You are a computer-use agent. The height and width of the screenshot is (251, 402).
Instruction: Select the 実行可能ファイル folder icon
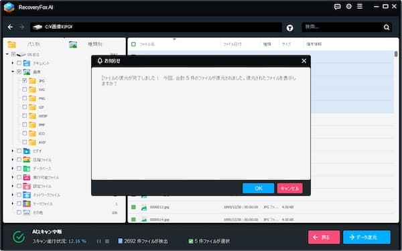[27, 177]
